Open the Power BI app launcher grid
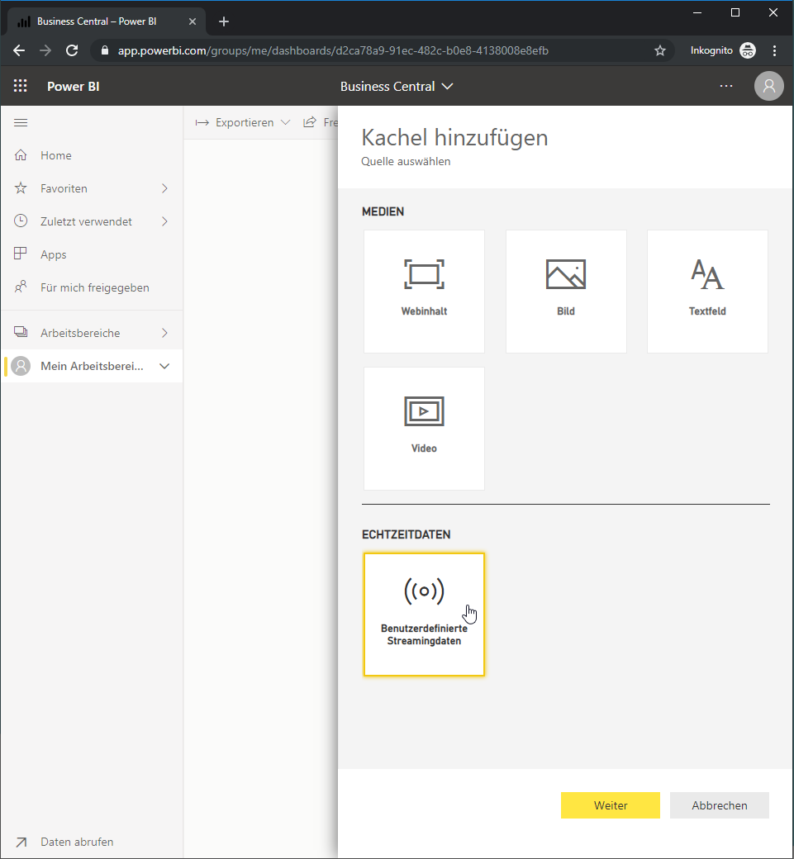This screenshot has height=859, width=794. point(21,86)
